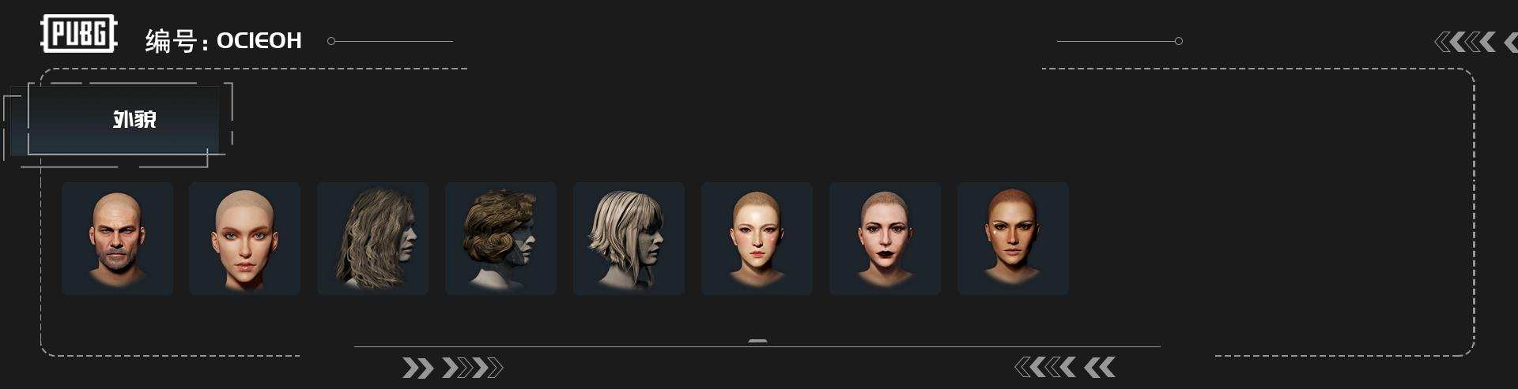Select the tanned female face thumbnail
This screenshot has width=1518, height=389.
[1013, 238]
